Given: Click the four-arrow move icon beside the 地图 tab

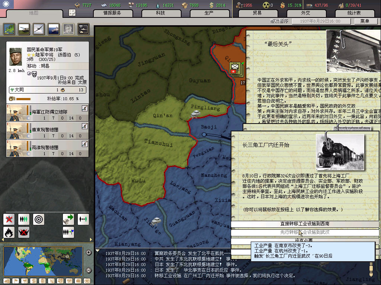Looking at the screenshot, I should click(72, 13).
